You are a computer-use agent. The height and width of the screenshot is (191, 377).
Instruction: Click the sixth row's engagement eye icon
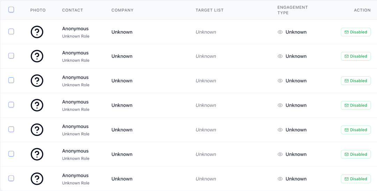(280, 154)
